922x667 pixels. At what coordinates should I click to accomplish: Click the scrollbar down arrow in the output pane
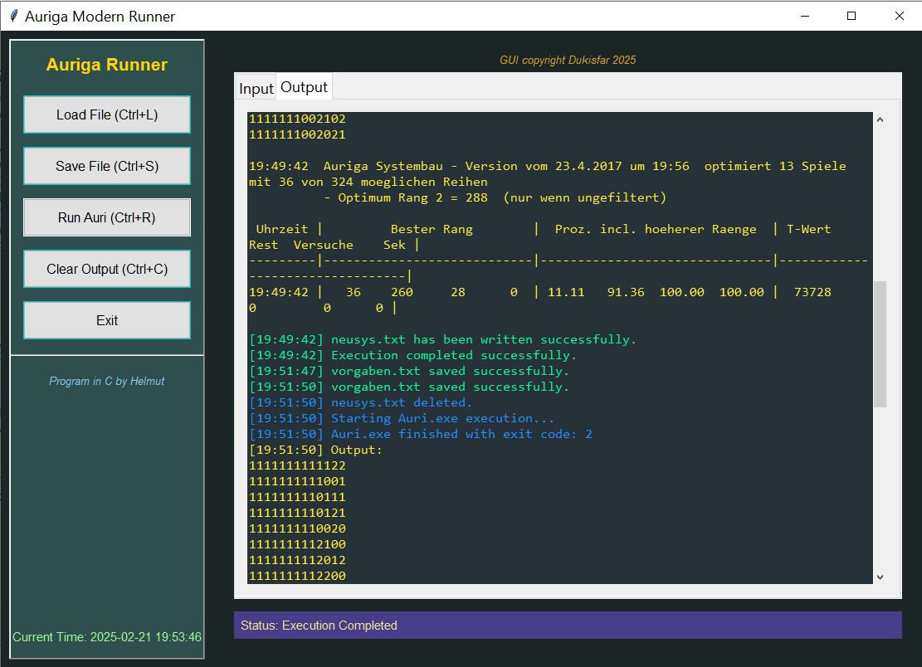(x=880, y=577)
